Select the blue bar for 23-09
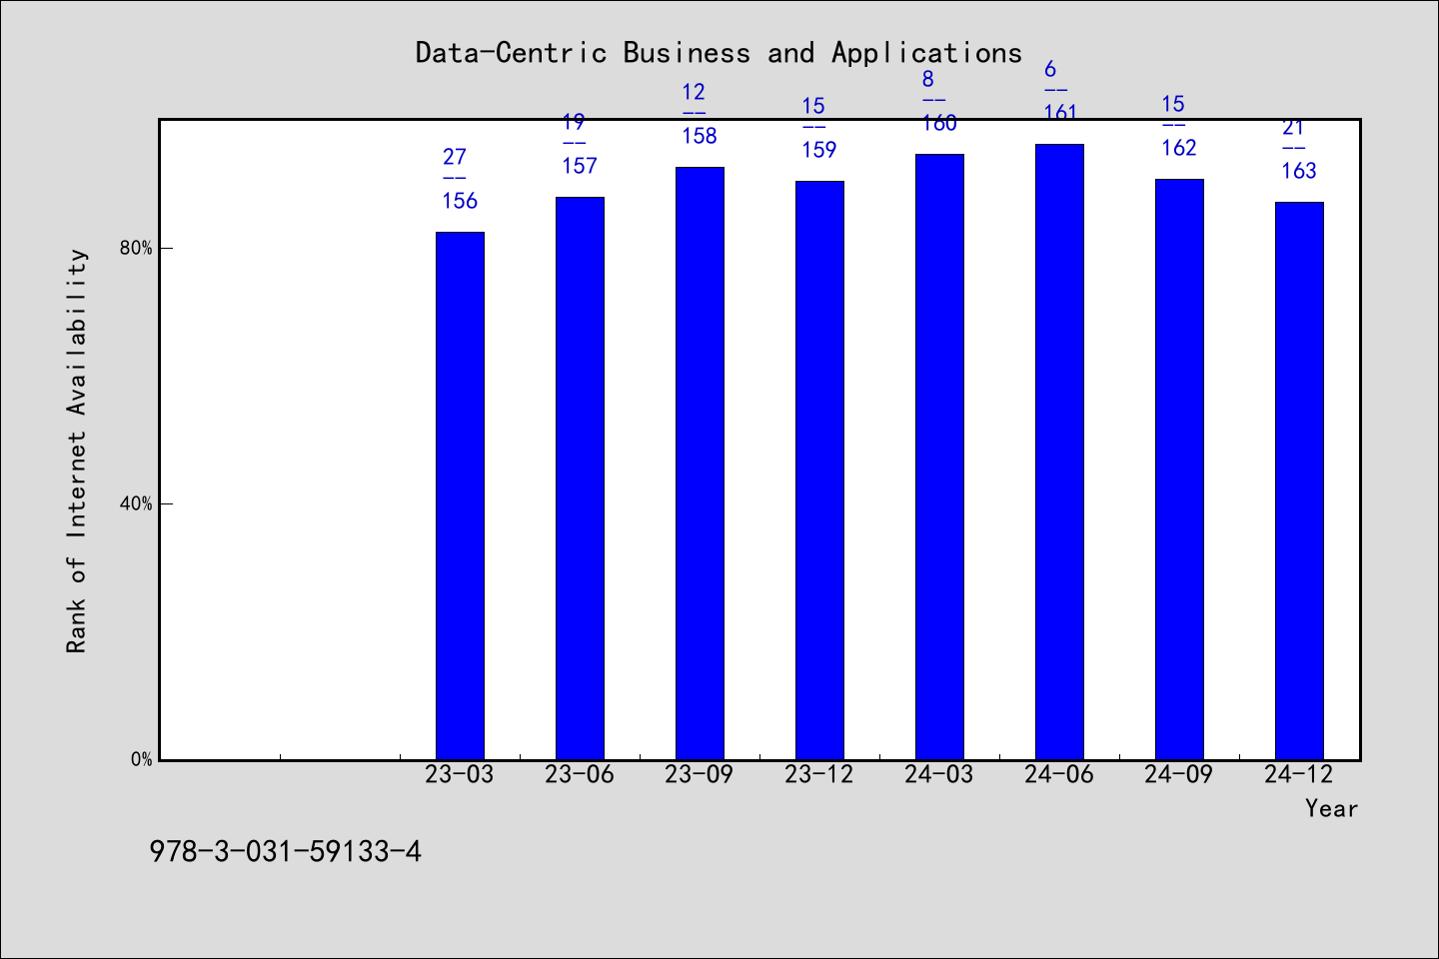 [x=700, y=464]
